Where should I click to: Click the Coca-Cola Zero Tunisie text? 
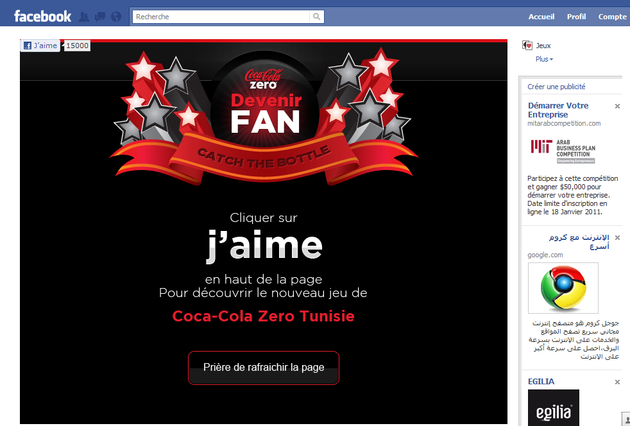(x=263, y=316)
